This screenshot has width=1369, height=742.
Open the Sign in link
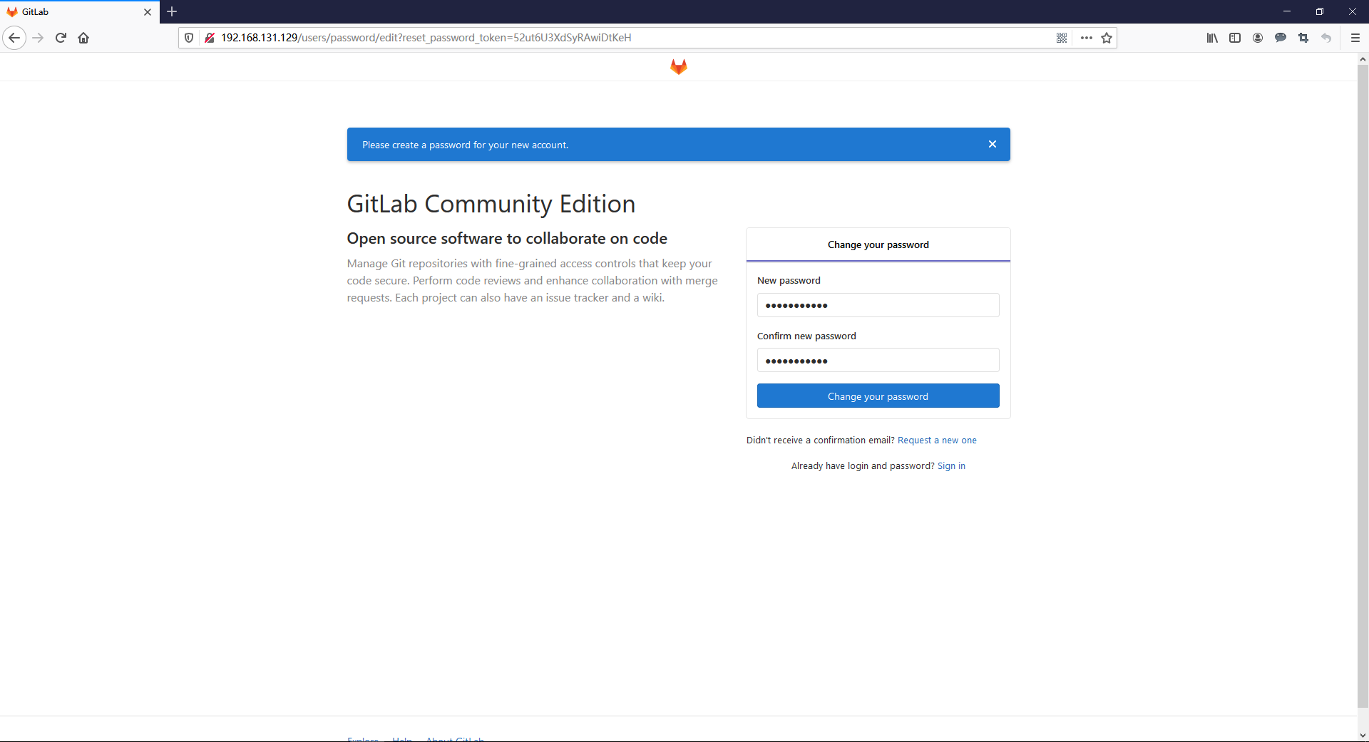click(951, 466)
